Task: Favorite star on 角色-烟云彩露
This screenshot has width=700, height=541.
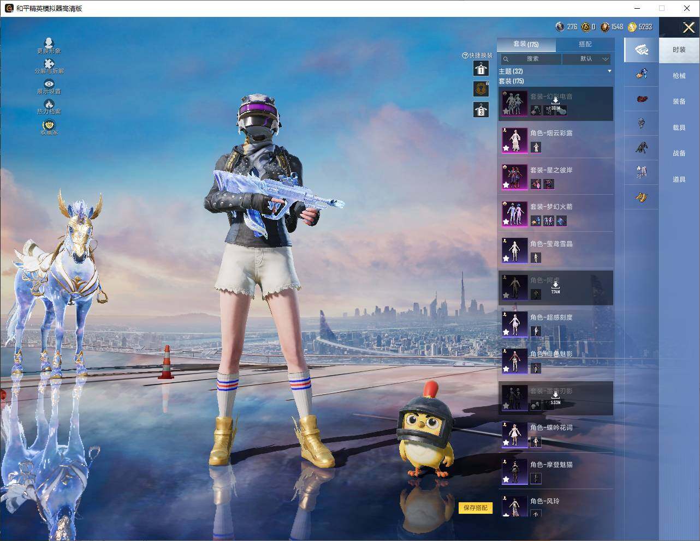Action: coord(506,148)
